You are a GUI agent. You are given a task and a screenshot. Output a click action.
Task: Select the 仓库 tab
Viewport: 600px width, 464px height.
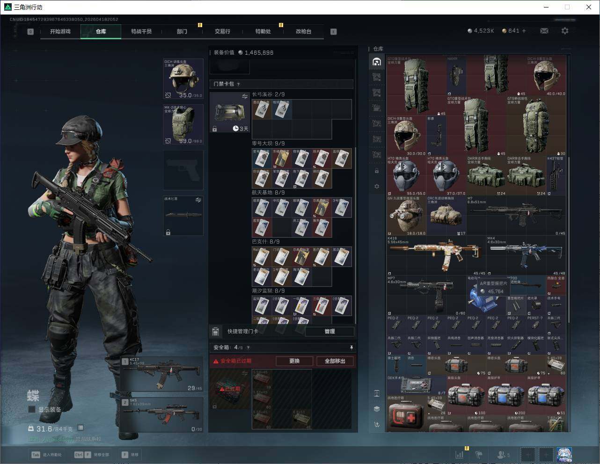101,31
